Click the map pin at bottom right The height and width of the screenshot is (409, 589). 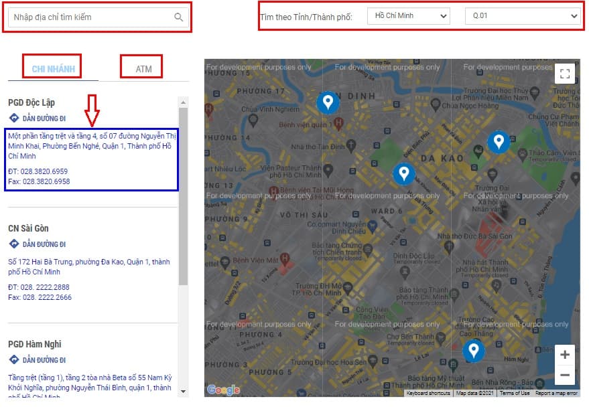(x=474, y=349)
